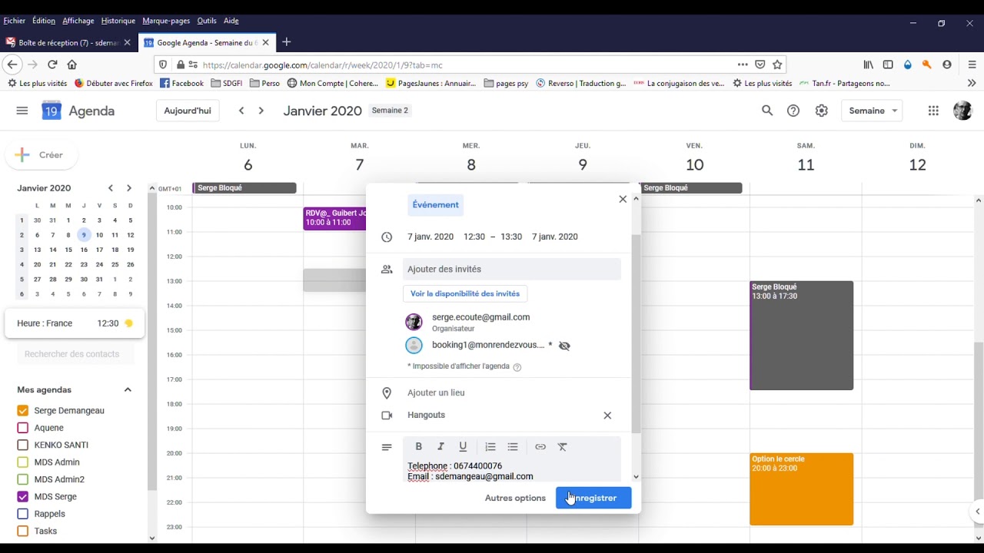Viewport: 984px width, 553px height.
Task: Remove formatting in description toolbar
Action: 563,446
